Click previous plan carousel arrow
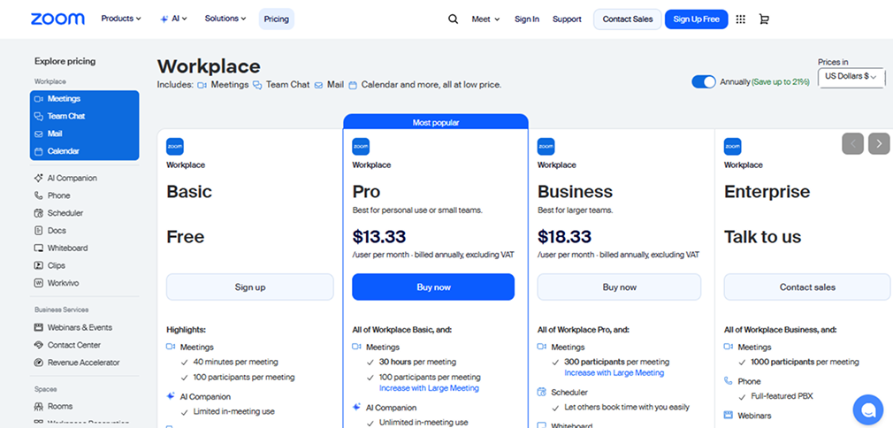 852,143
